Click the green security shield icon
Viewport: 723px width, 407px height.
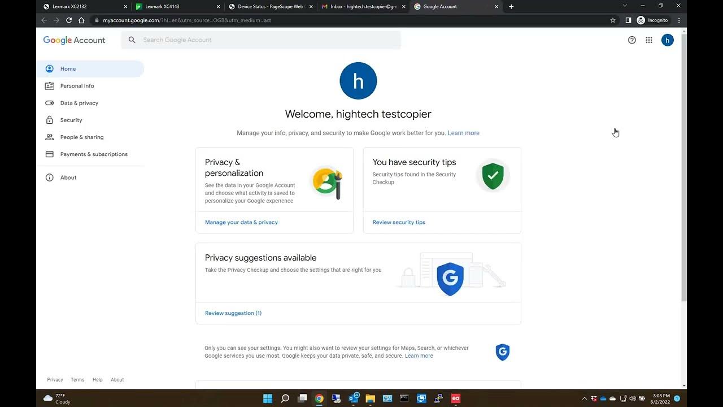click(x=493, y=176)
